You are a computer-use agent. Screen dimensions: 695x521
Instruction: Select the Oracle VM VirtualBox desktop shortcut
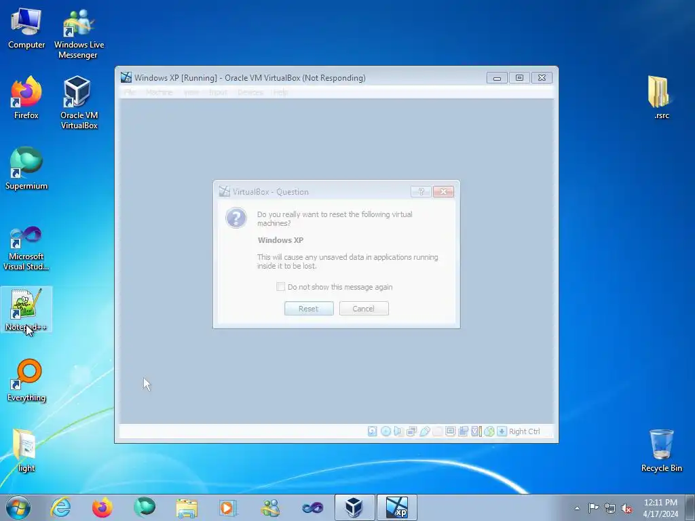(79, 102)
